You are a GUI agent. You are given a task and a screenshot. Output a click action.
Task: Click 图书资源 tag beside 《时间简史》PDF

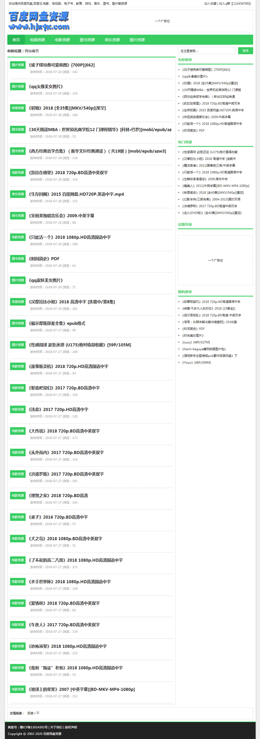point(18,259)
